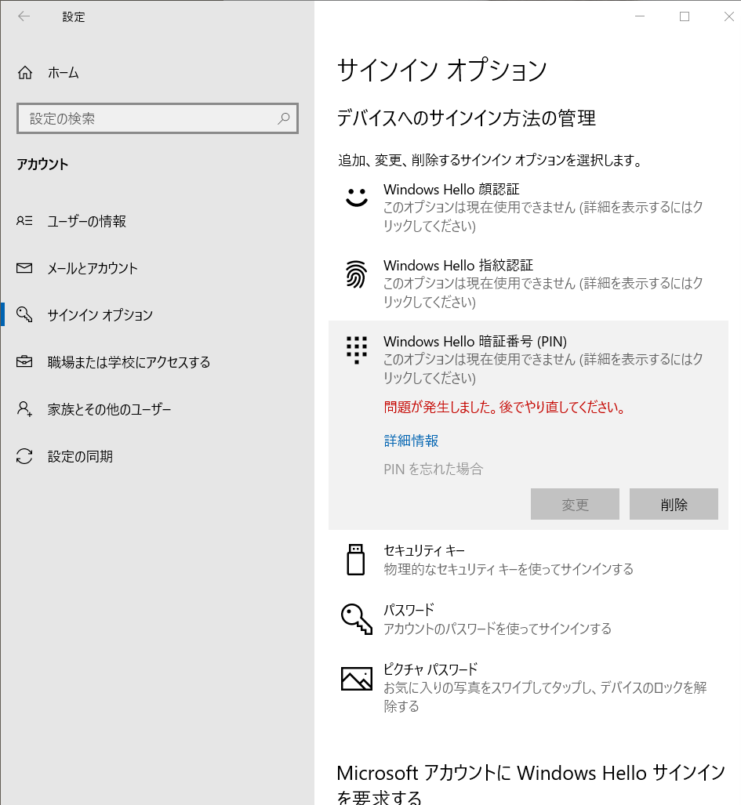Click the ユーザーの情報 person-card icon
This screenshot has width=741, height=805.
tap(24, 221)
